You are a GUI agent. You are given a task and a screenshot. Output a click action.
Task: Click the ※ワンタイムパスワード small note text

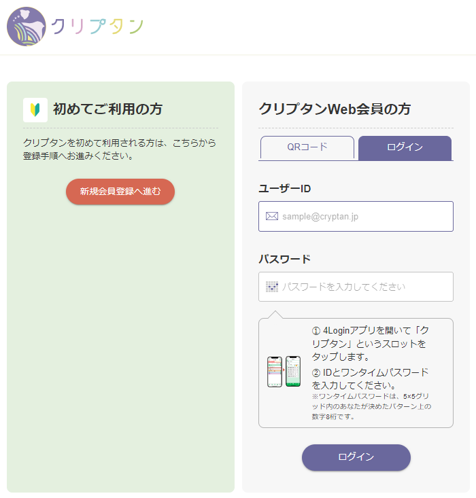(x=371, y=406)
